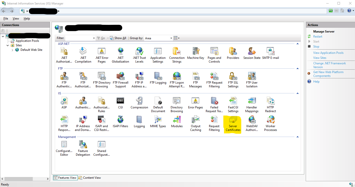Open the .NET Compilation feature
Viewport: 355px width, 187px height.
pos(83,55)
